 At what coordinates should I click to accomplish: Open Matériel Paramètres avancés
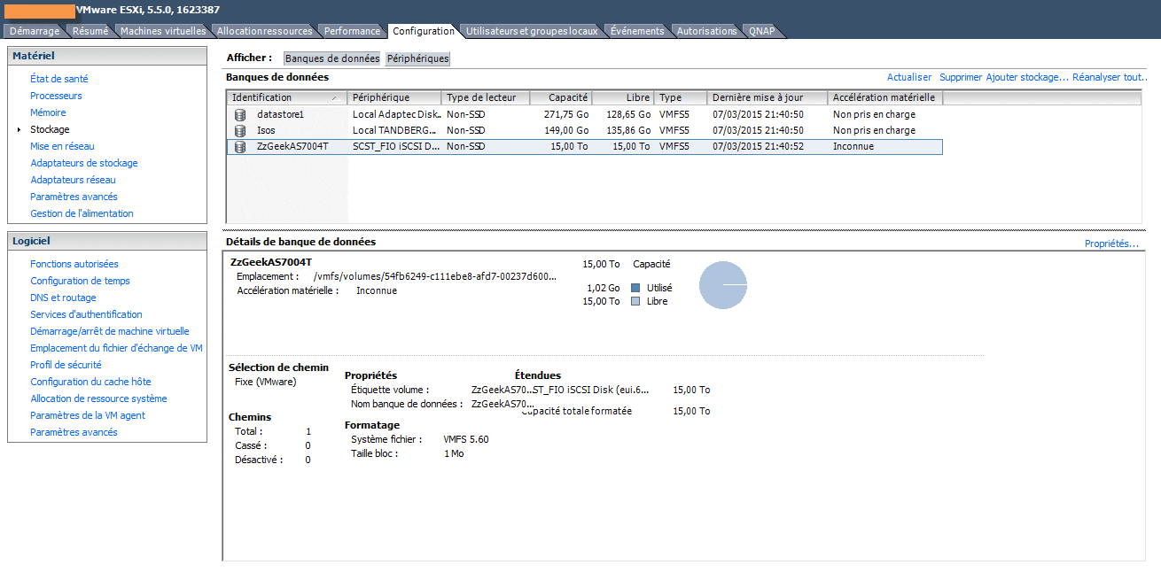point(74,197)
